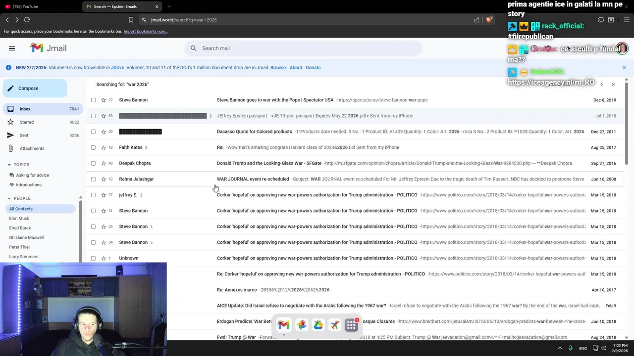Star the Rahna Jalashgar email
The image size is (634, 356).
coord(104,179)
